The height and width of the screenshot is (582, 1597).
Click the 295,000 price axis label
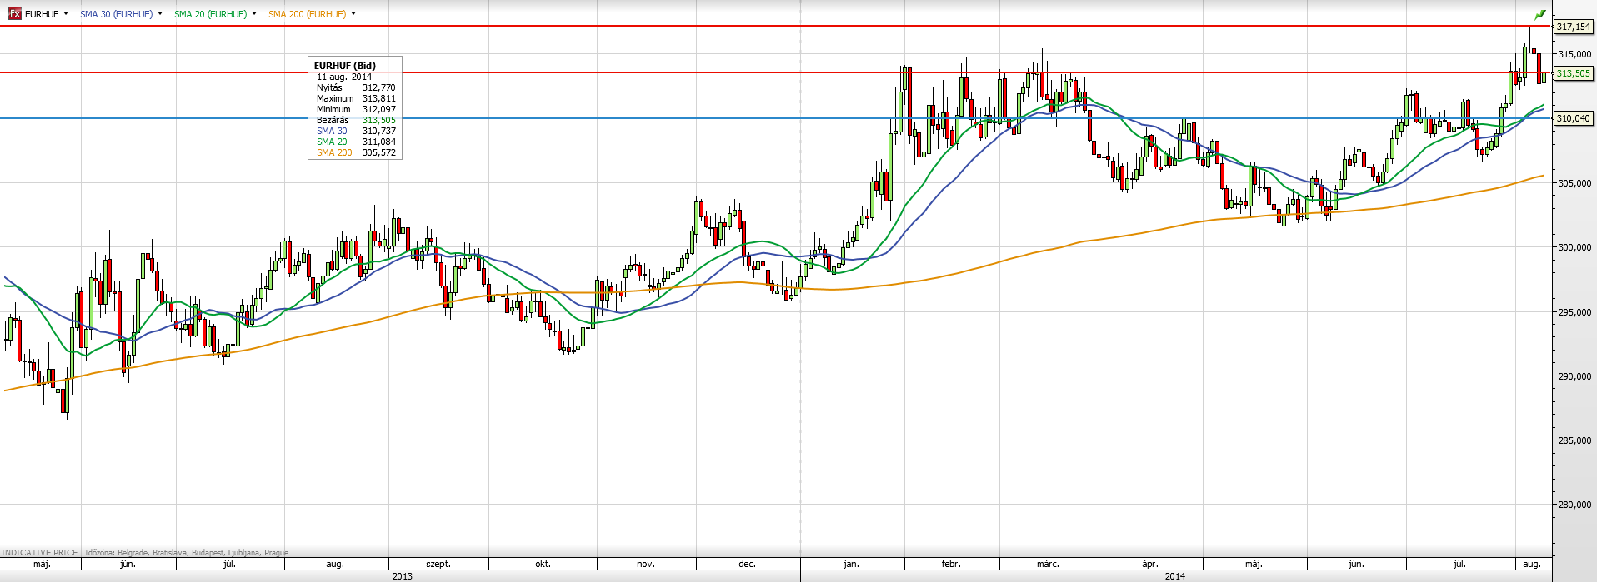1574,312
